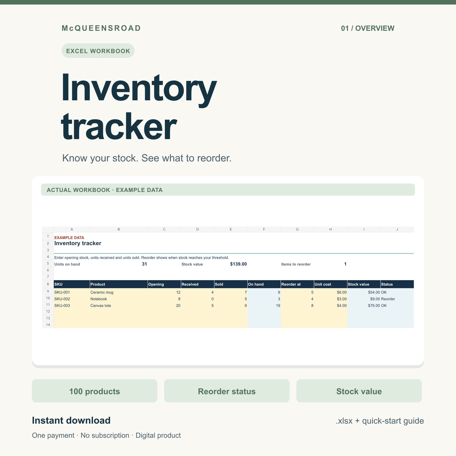Image resolution: width=456 pixels, height=456 pixels.
Task: Click the Inventory tracker title cell in row 2
Action: click(x=78, y=243)
